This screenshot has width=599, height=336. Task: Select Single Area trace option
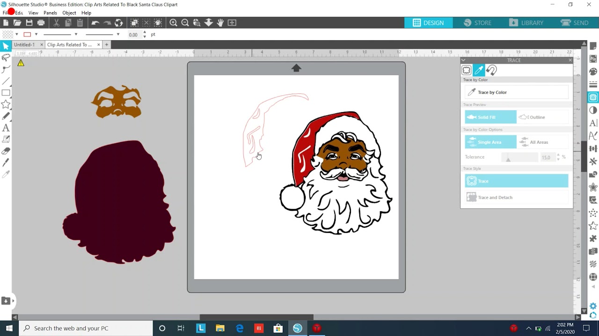coord(490,142)
